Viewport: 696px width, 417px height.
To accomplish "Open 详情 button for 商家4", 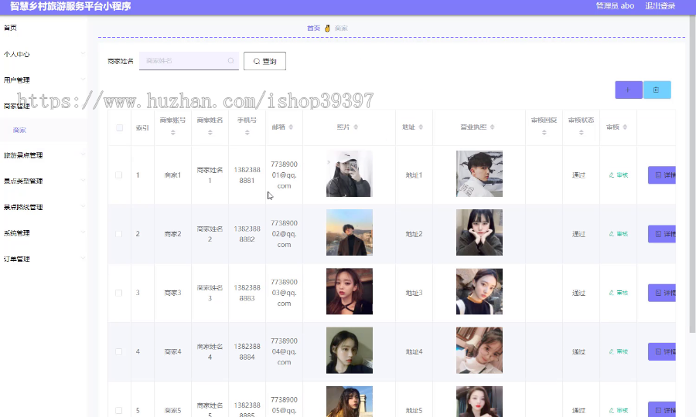I will click(x=662, y=352).
